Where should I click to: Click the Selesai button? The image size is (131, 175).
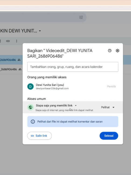click(109, 136)
